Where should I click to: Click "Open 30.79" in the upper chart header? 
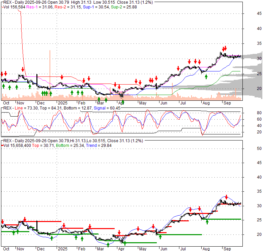point(59,2)
